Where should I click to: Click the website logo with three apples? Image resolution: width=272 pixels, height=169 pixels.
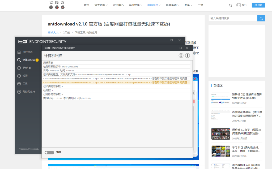pos(57,5)
